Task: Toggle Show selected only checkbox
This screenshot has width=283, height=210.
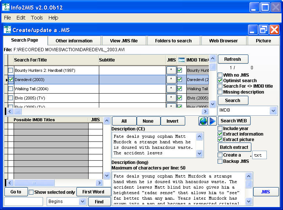Action: (31, 192)
